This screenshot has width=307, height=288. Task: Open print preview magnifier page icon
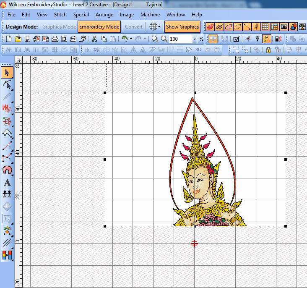[x=64, y=39]
